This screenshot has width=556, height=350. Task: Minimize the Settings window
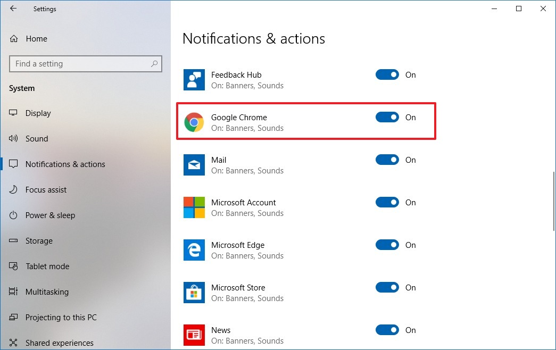pos(494,9)
